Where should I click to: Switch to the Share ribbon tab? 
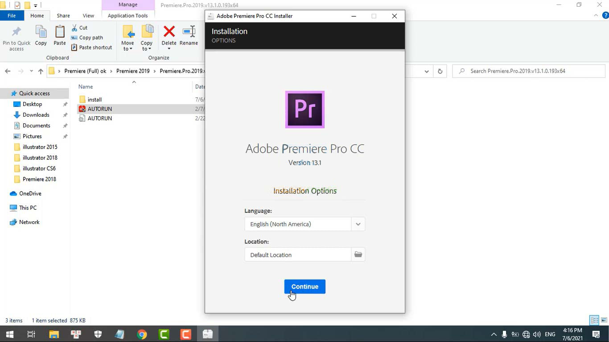point(63,16)
